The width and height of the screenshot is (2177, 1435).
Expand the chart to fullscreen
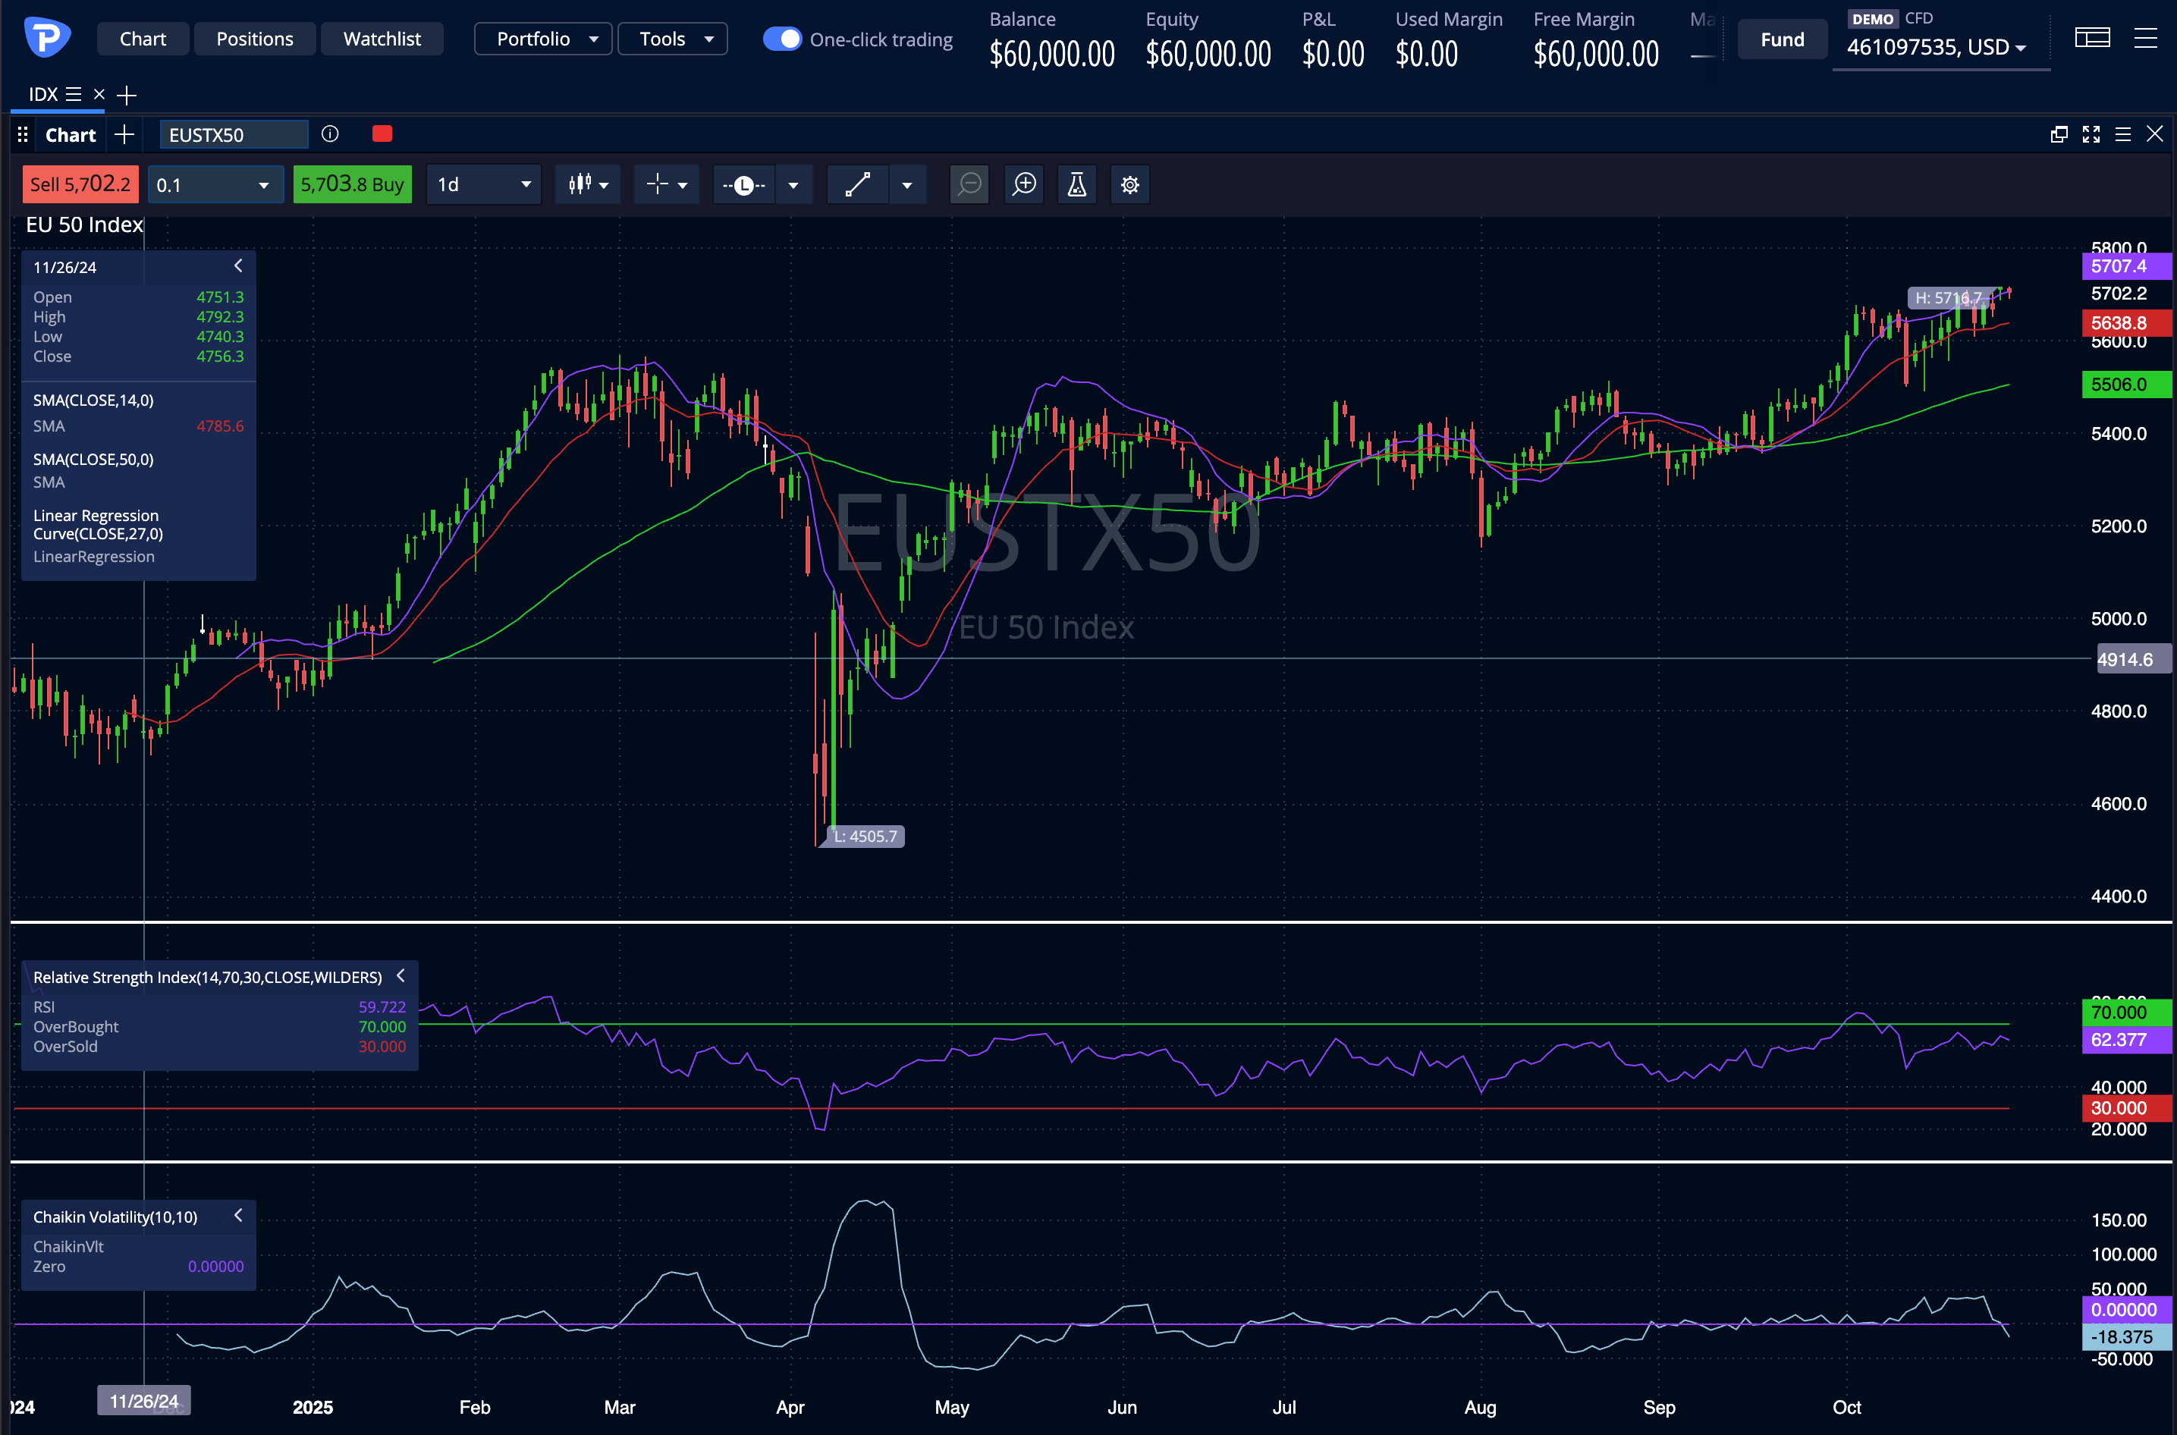click(2091, 133)
